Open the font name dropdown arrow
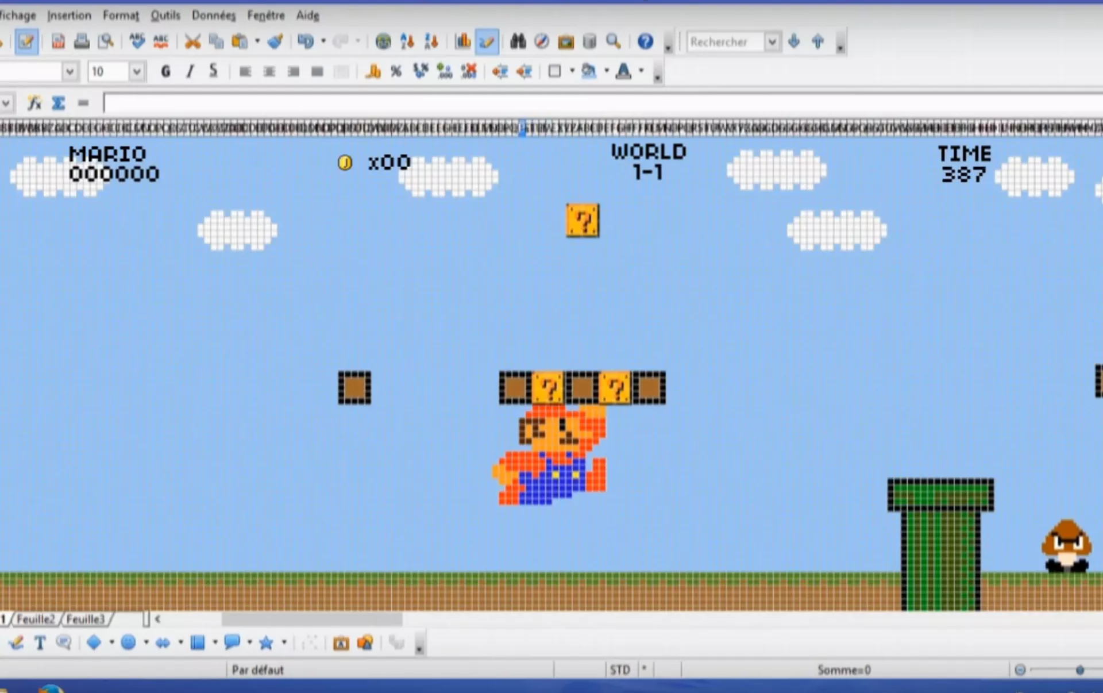 tap(70, 72)
